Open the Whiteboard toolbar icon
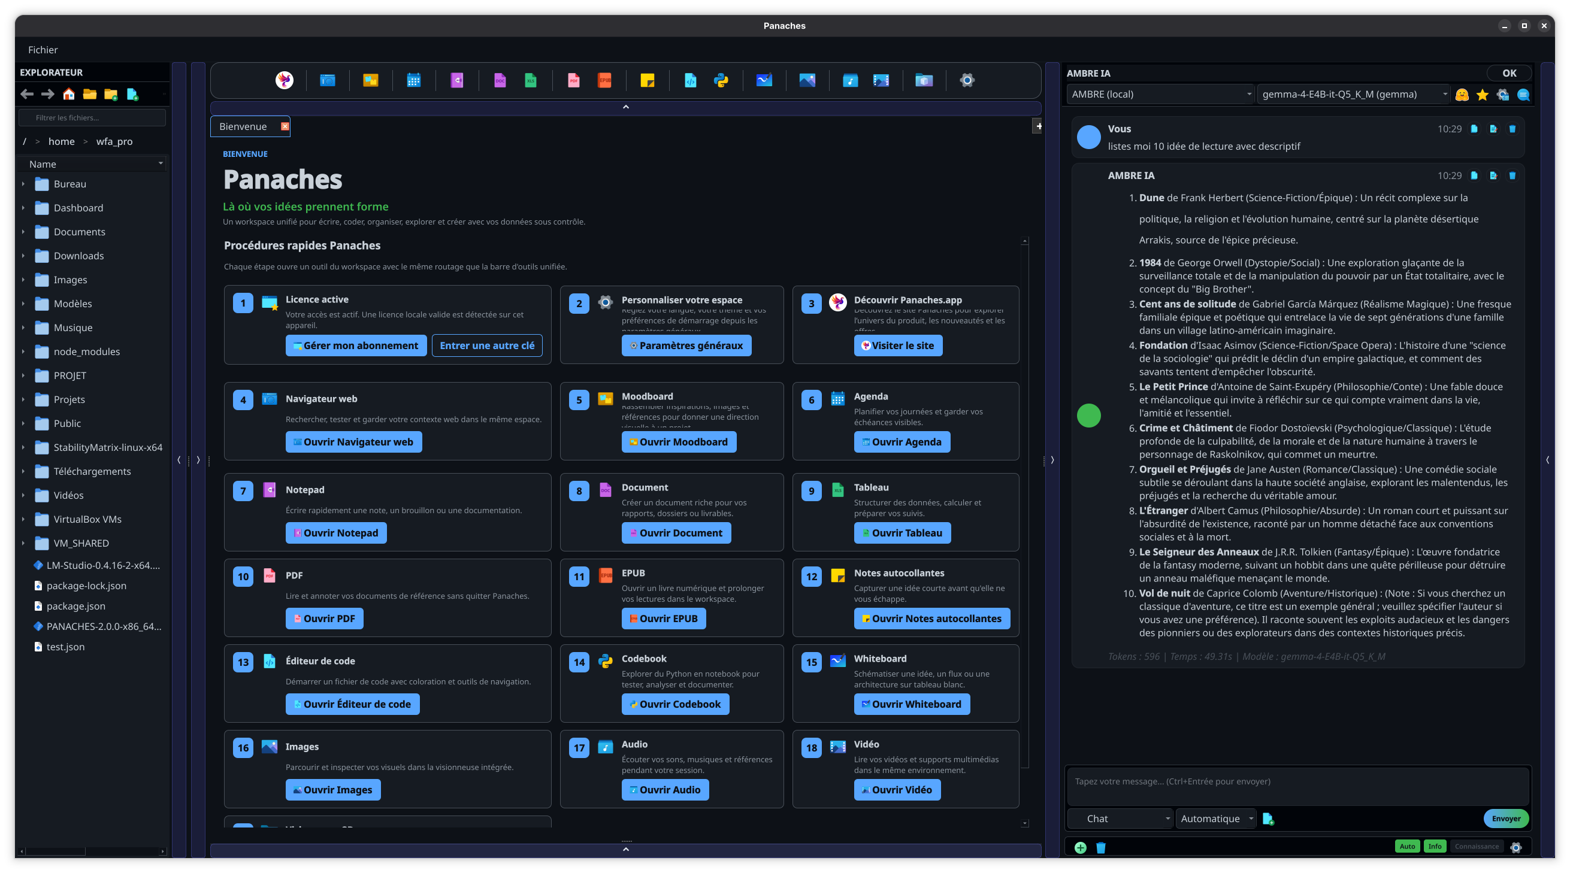 764,80
